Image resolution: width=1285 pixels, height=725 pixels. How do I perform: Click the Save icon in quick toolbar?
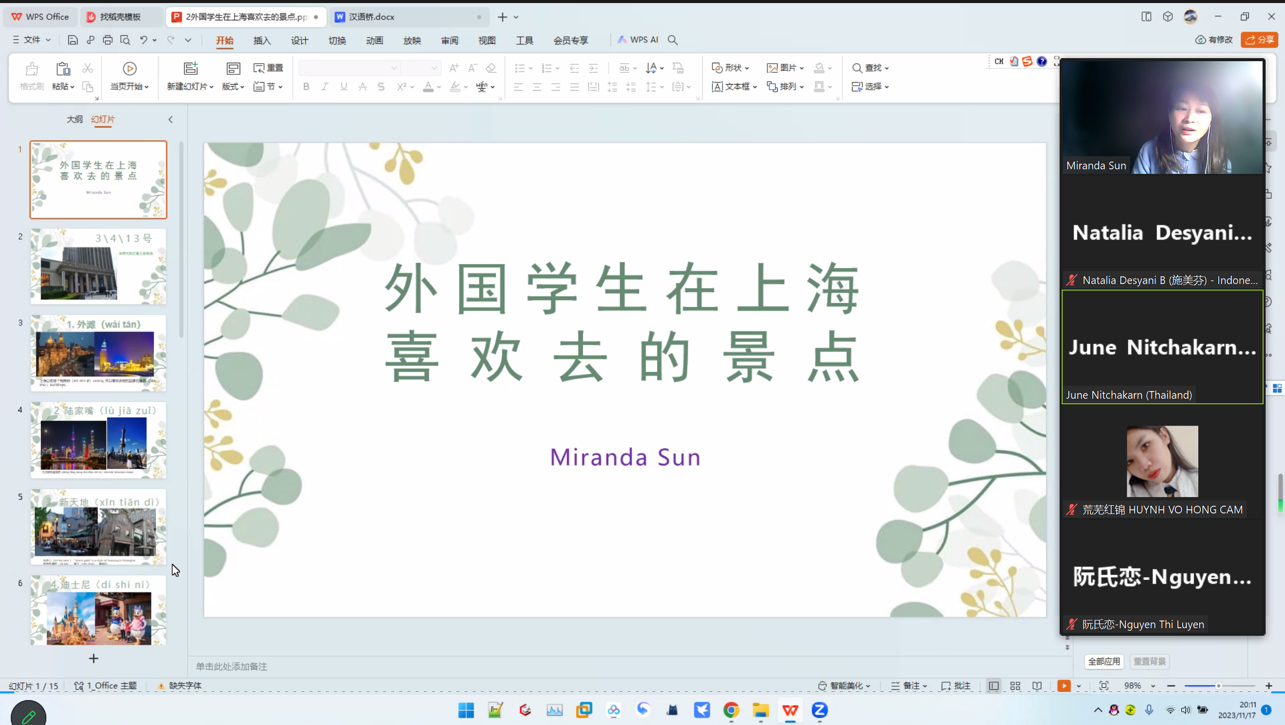tap(72, 40)
